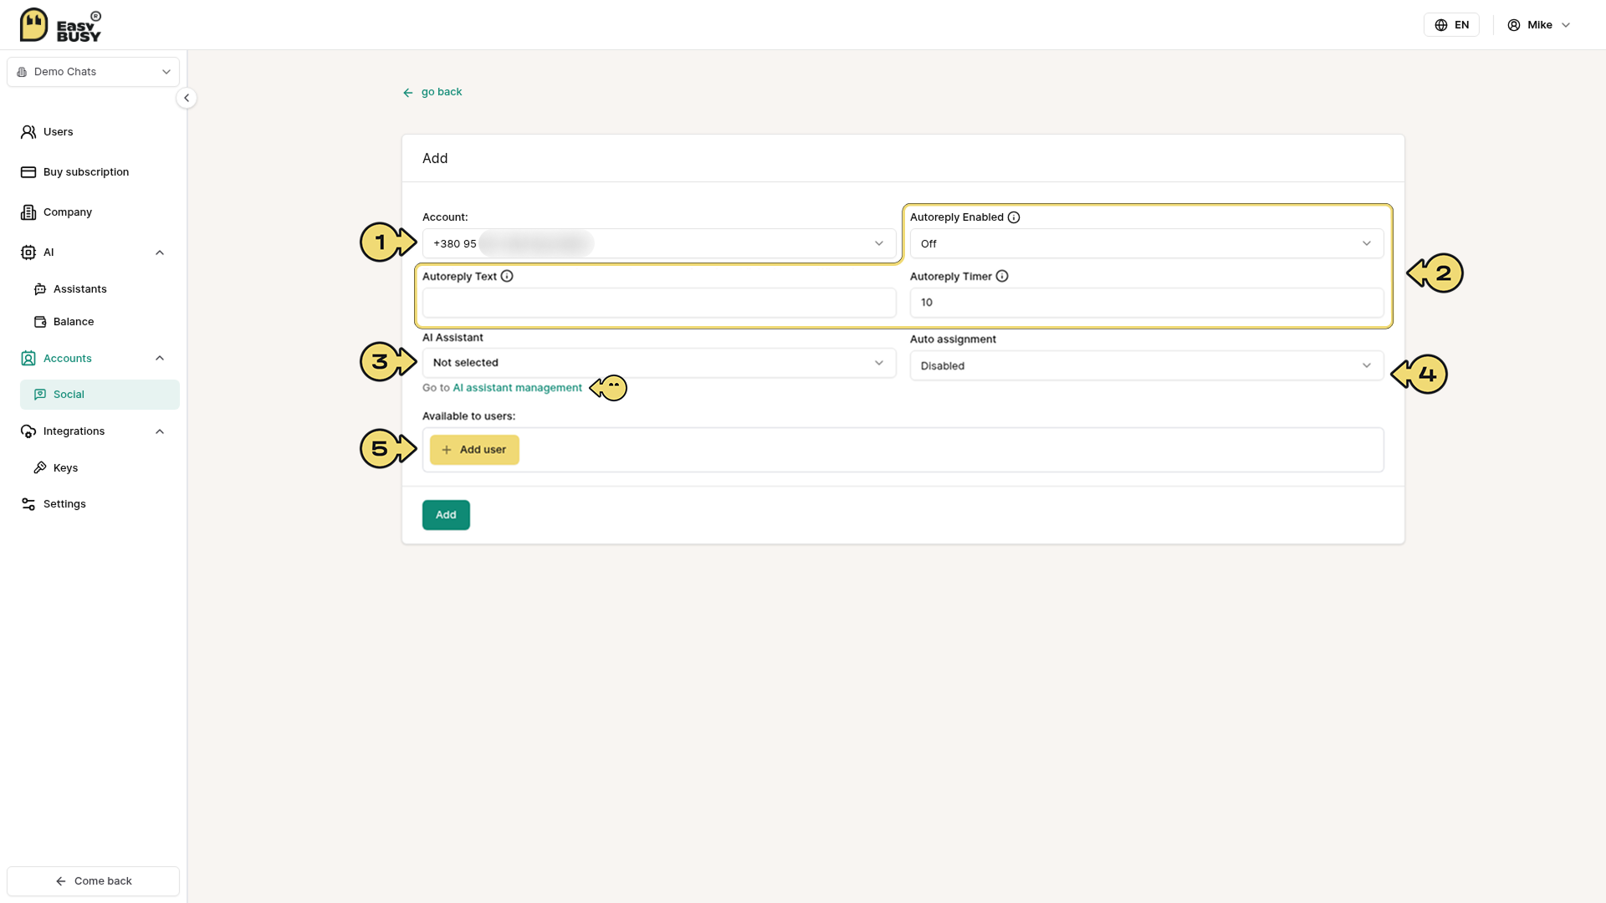Collapse the Integrations section chevron

160,431
